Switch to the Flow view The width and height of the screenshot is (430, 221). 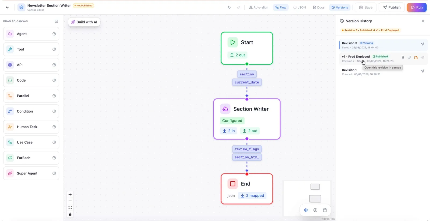(281, 7)
